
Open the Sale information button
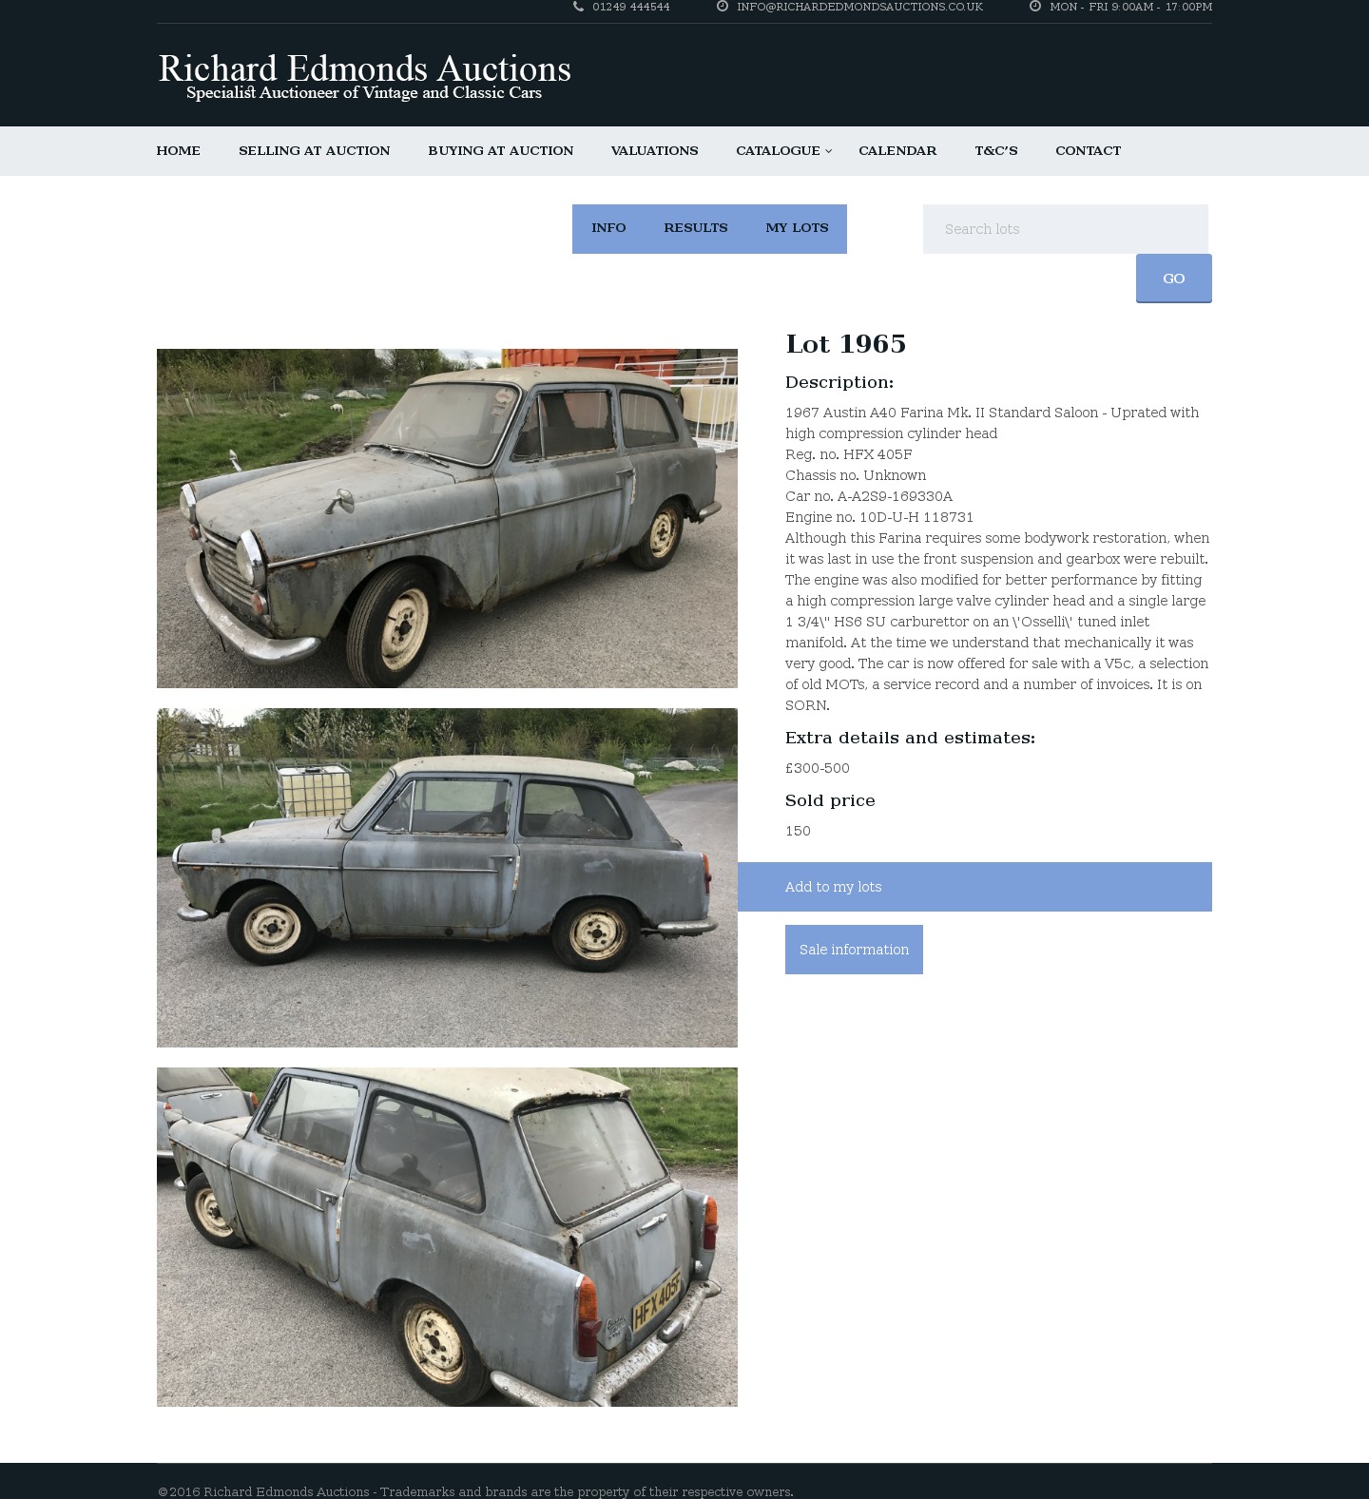(854, 950)
